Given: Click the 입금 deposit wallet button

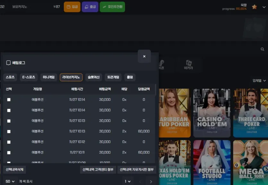Looking at the screenshot, I should [x=72, y=7].
